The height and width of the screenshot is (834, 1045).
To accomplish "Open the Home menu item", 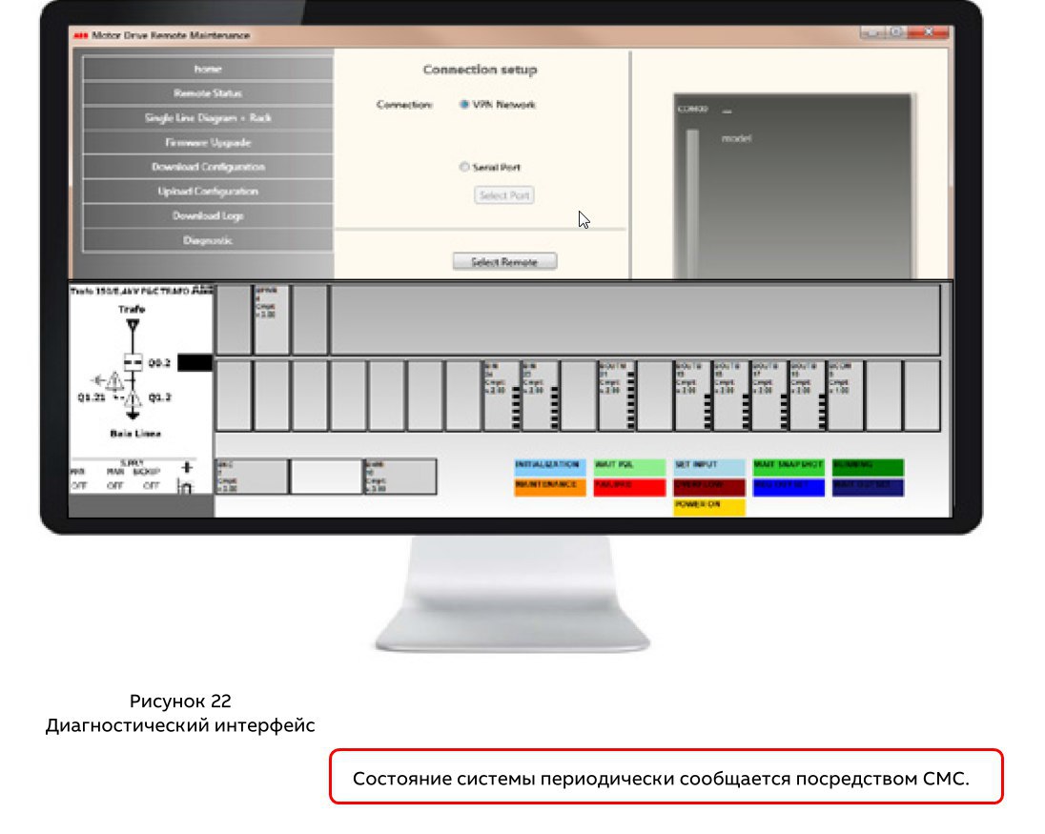I will click(x=207, y=69).
